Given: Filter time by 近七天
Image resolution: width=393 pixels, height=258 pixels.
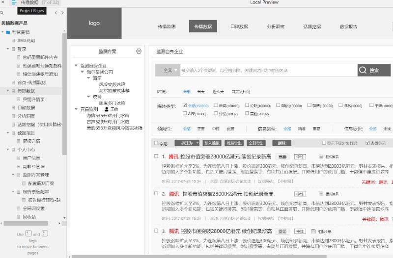Looking at the screenshot, I should pyautogui.click(x=218, y=92).
